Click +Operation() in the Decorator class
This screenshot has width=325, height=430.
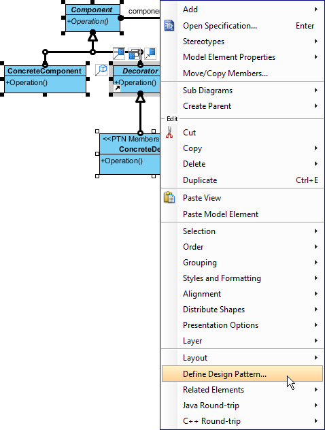(x=135, y=82)
